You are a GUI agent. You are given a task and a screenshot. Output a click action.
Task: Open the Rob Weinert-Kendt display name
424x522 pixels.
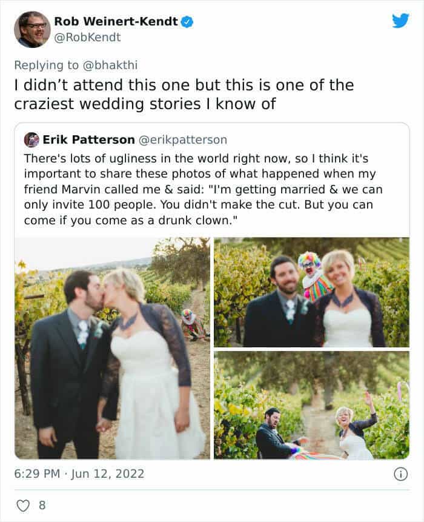116,22
